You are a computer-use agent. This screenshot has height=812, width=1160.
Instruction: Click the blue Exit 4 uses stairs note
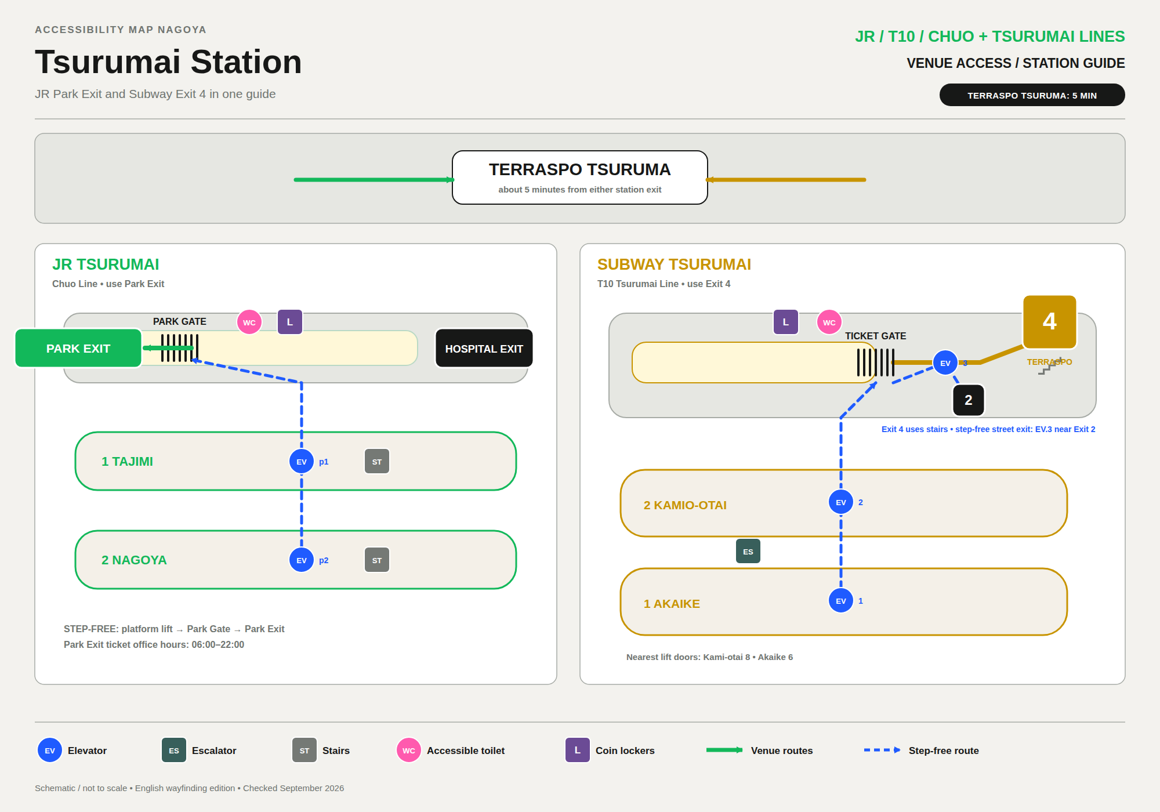[988, 429]
